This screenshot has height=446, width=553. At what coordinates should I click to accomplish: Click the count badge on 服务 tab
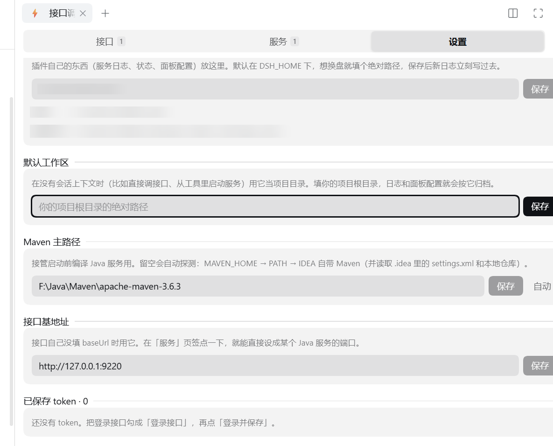[x=294, y=42]
